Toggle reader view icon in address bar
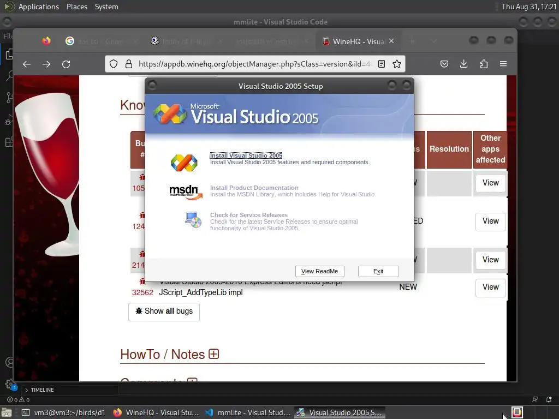The height and width of the screenshot is (419, 559). tap(382, 64)
